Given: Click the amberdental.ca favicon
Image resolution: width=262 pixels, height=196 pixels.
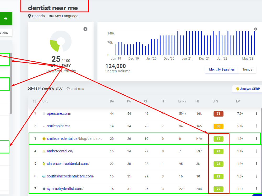Looking at the screenshot, I should 44,151.
